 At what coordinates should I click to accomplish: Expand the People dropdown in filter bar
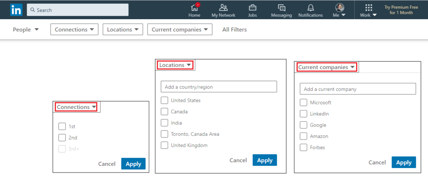pyautogui.click(x=25, y=29)
